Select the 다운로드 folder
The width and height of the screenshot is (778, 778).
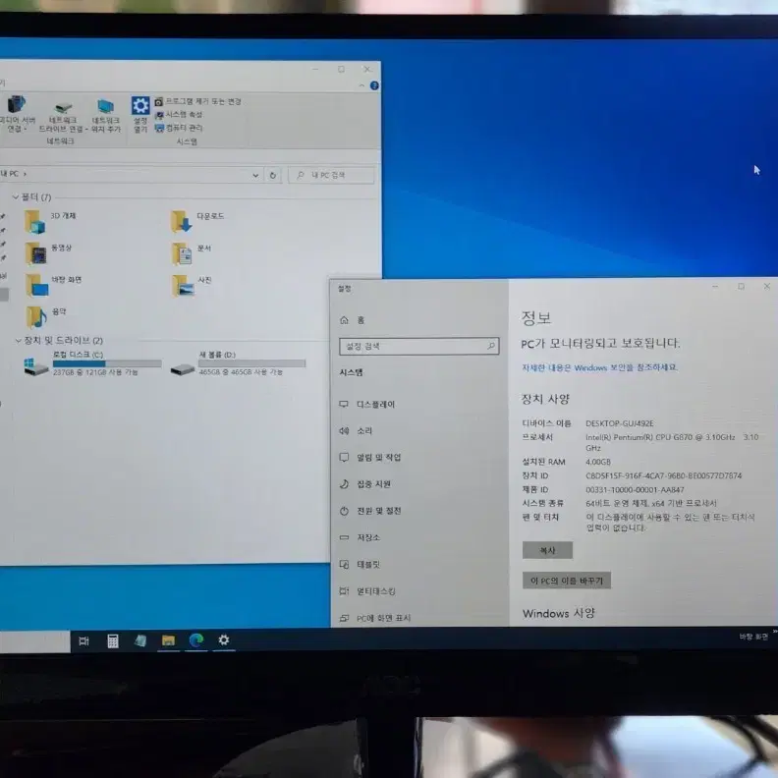point(197,221)
